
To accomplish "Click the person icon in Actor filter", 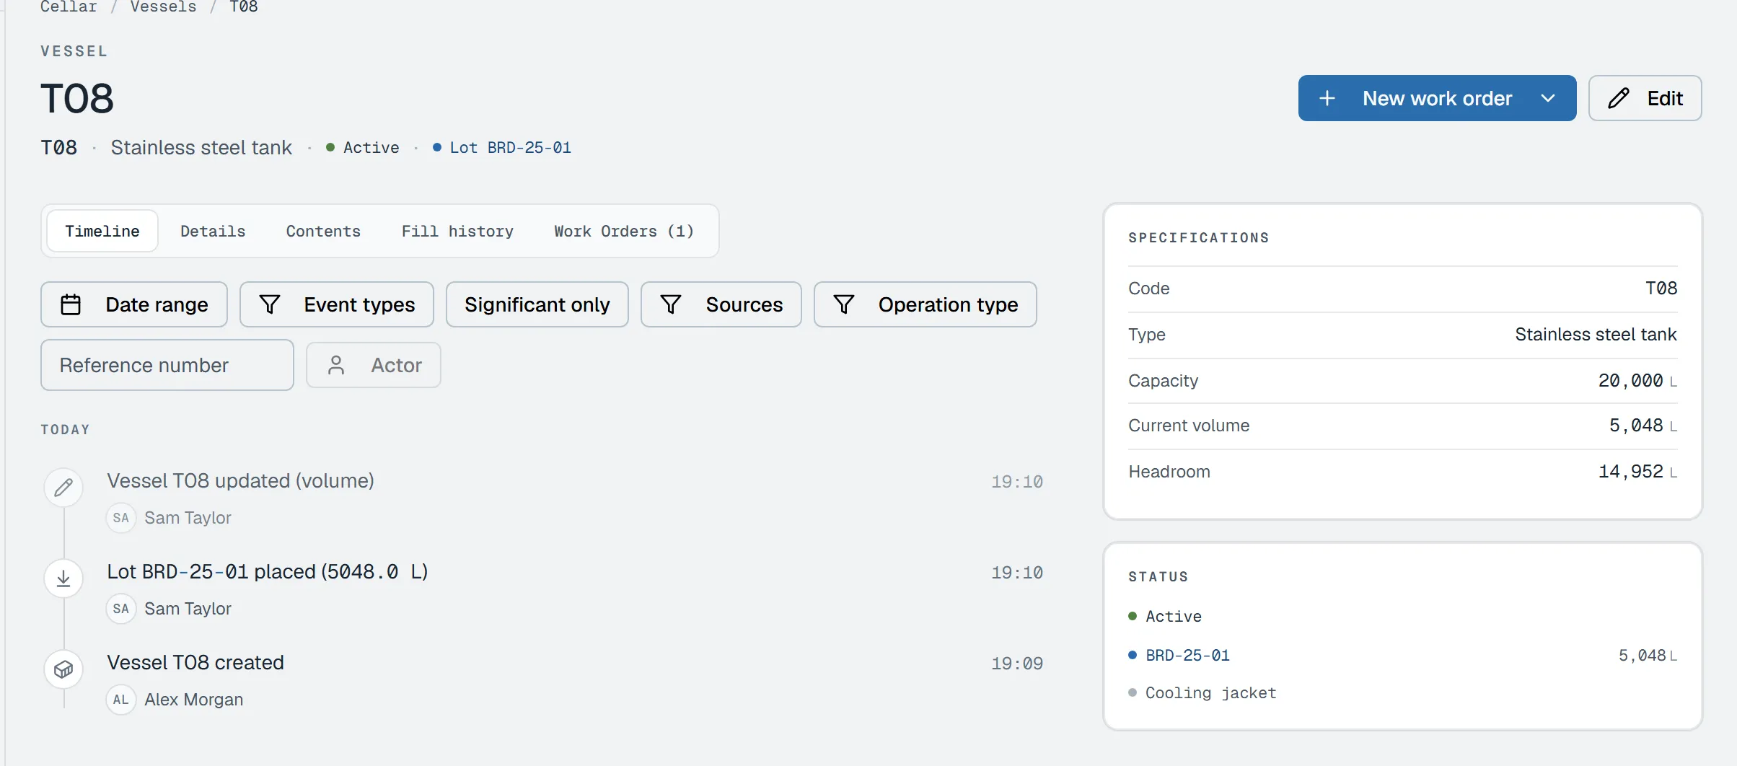I will [336, 365].
